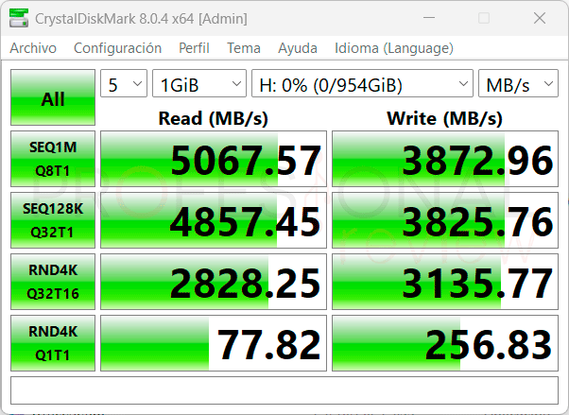Click the Read (MB/s) column header
The height and width of the screenshot is (415, 569).
click(214, 118)
